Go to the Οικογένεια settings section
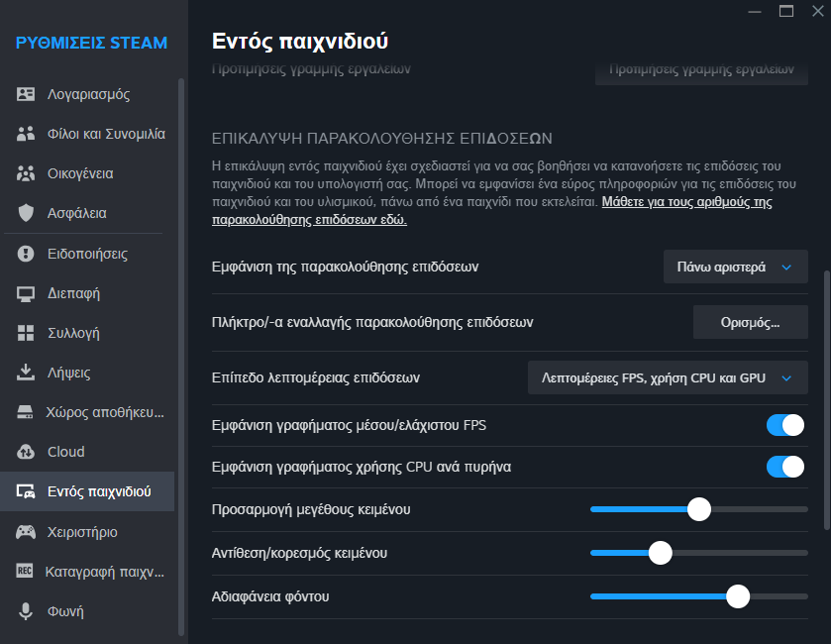 click(79, 173)
